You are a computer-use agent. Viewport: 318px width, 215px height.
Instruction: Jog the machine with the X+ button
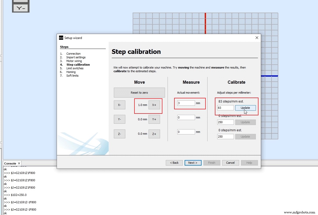(x=154, y=105)
